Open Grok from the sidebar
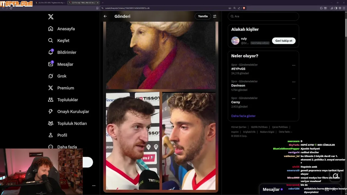 click(57, 76)
